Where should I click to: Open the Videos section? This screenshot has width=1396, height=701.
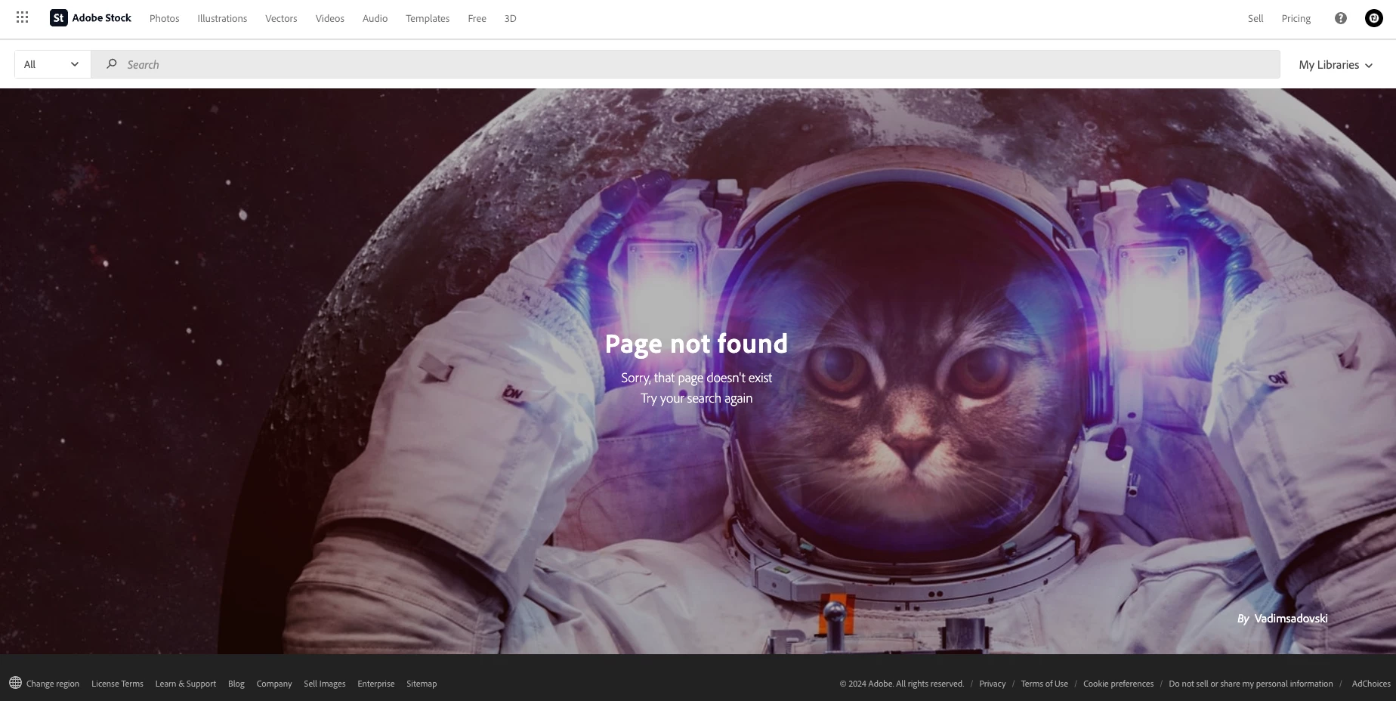point(329,18)
